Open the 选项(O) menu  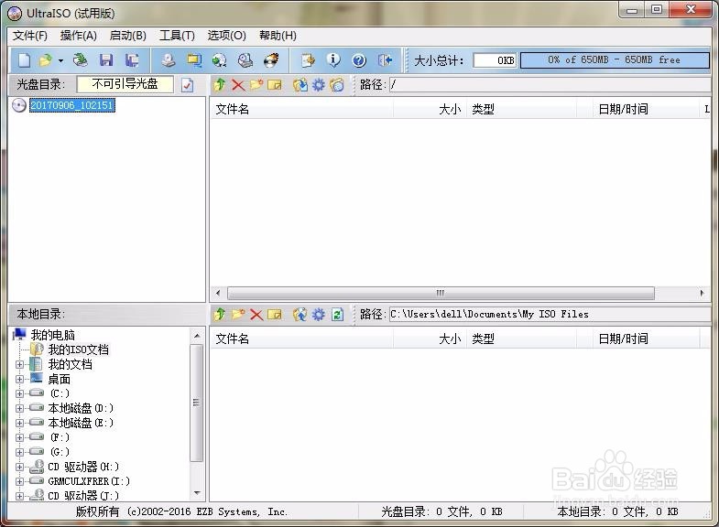pos(226,36)
